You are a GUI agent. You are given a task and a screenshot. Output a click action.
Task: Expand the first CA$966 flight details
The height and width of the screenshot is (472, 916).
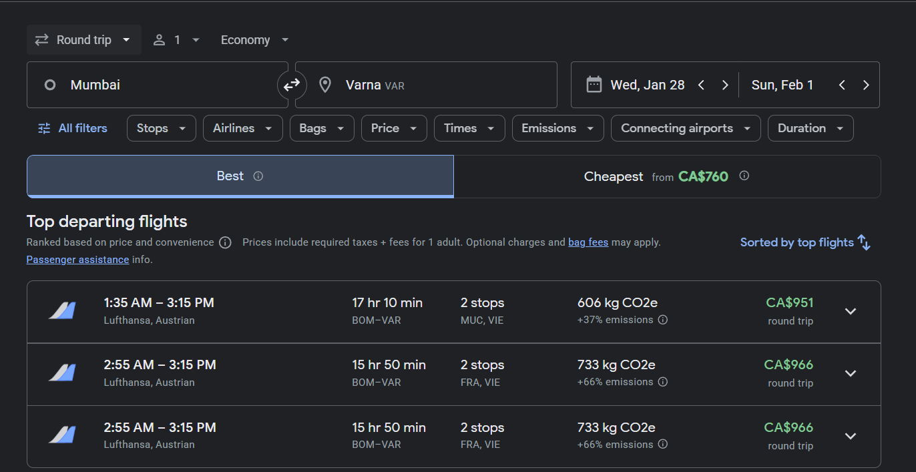pos(850,373)
